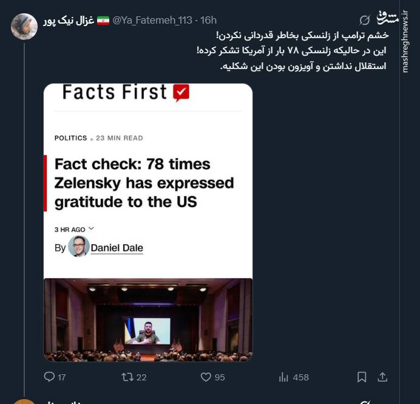Click the Zelensky fact check headline
The height and width of the screenshot is (404, 420).
pyautogui.click(x=144, y=182)
